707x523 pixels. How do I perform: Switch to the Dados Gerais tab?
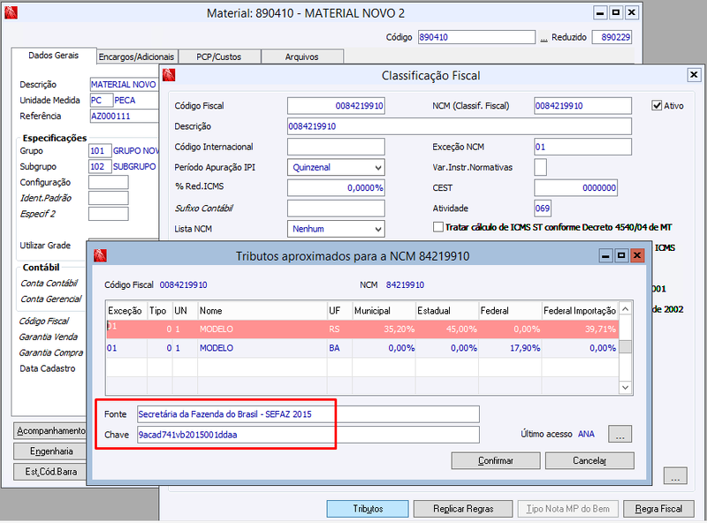click(x=54, y=56)
